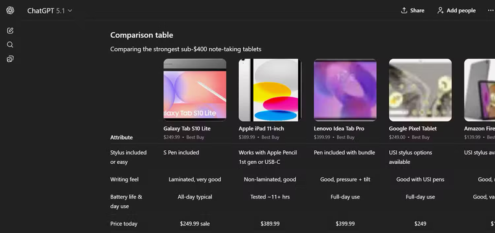Click the 'Good with USI pens' cell
This screenshot has height=233, width=495.
pyautogui.click(x=420, y=179)
